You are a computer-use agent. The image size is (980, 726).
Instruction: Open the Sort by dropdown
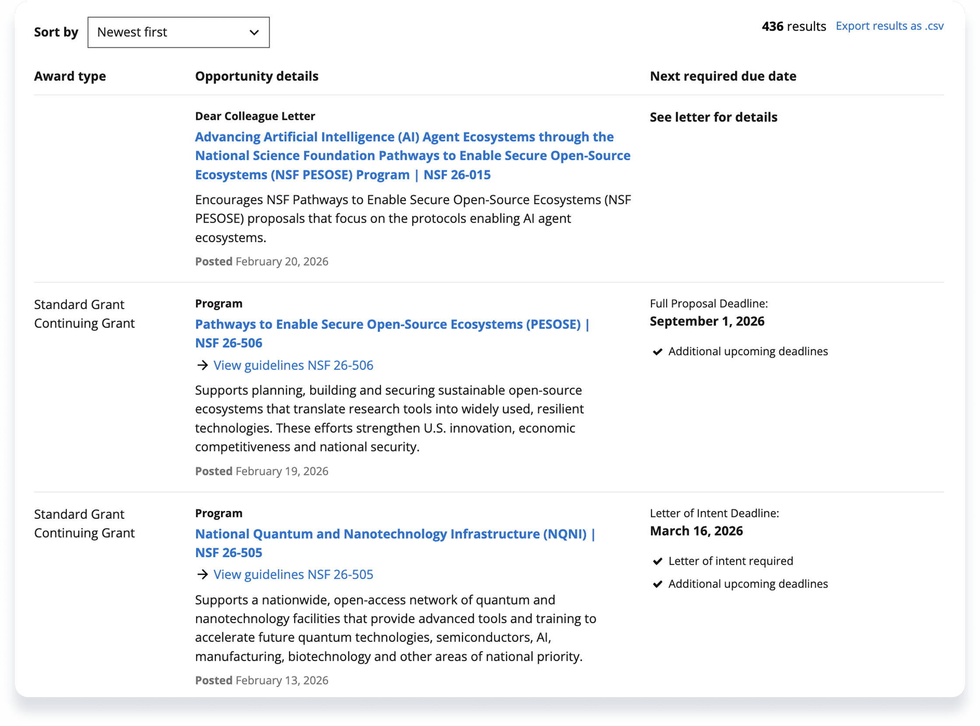pos(178,32)
